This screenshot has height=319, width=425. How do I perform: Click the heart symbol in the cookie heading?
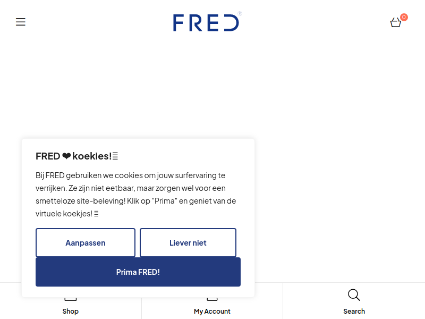click(x=66, y=156)
